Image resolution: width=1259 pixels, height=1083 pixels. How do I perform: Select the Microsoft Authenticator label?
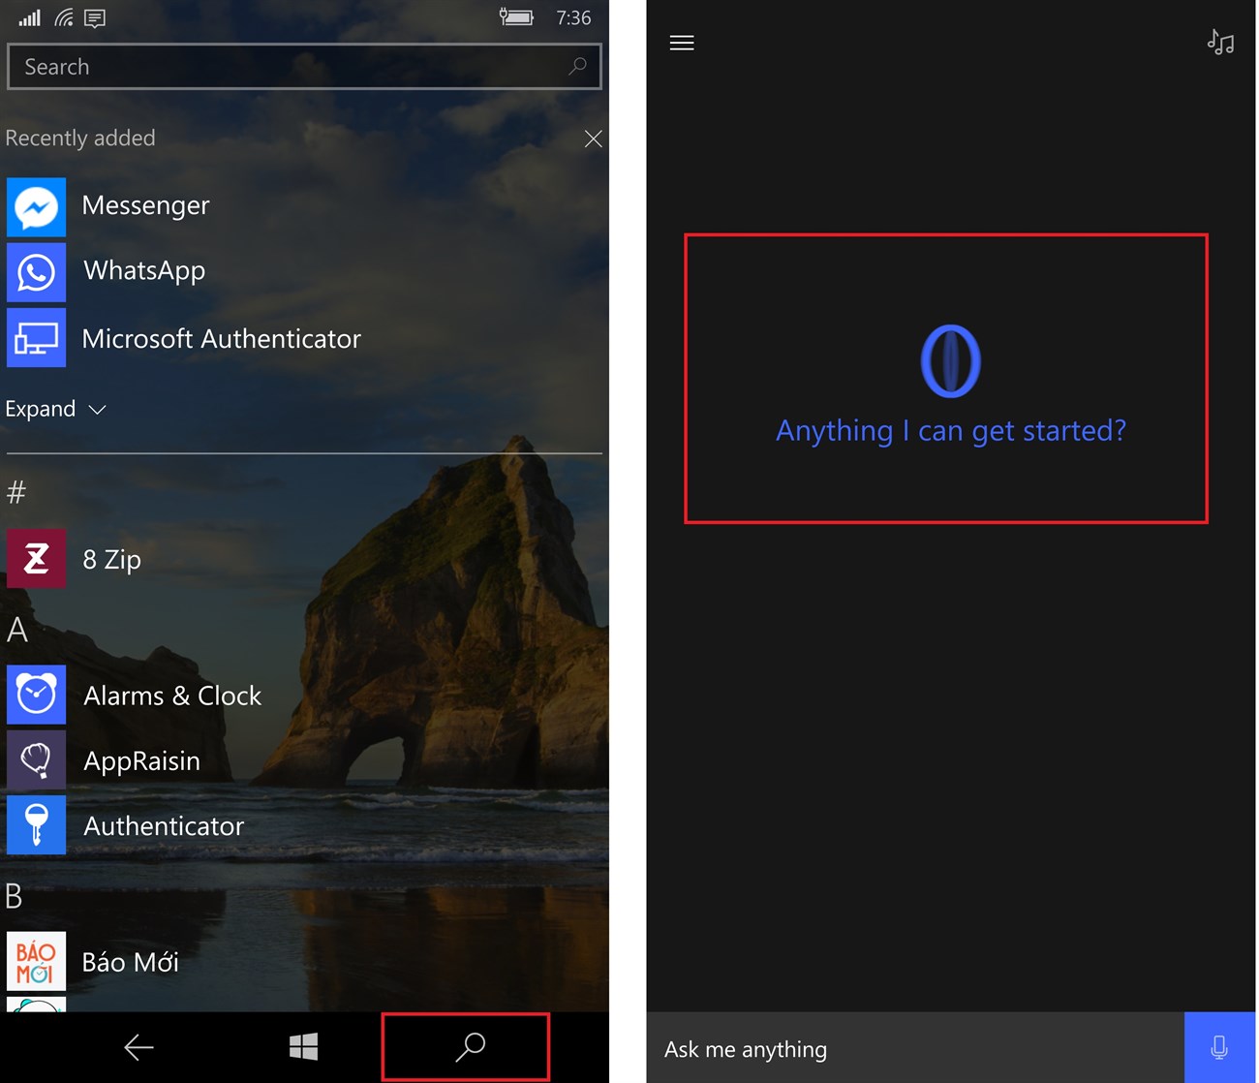click(222, 338)
